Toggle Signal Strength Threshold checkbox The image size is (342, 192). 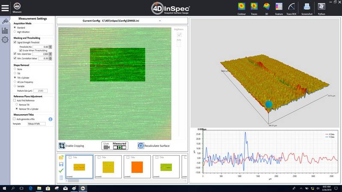point(15,42)
